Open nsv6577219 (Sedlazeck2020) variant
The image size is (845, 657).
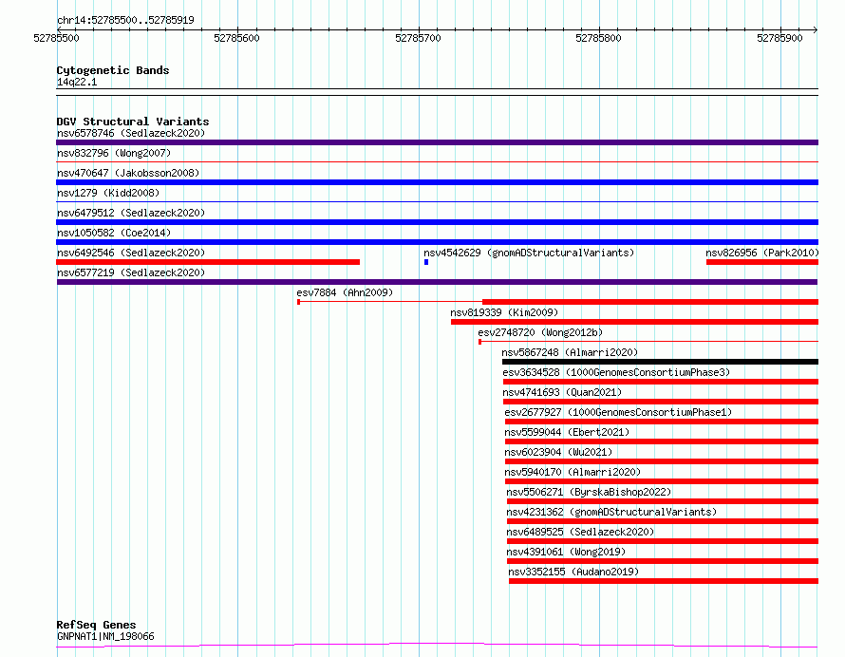(x=131, y=272)
